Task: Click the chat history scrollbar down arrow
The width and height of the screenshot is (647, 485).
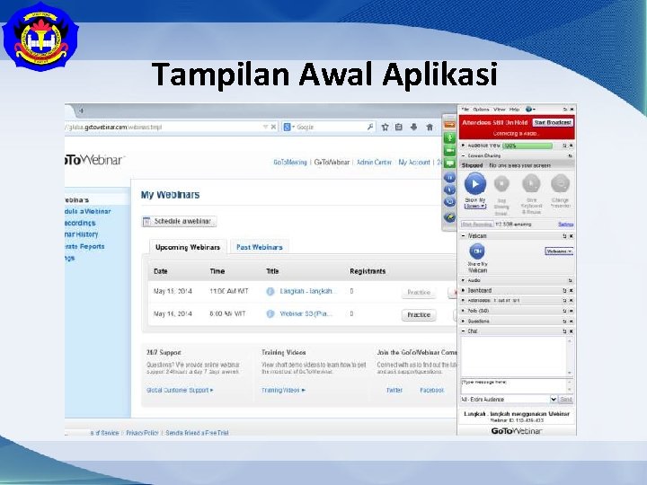Action: [570, 373]
